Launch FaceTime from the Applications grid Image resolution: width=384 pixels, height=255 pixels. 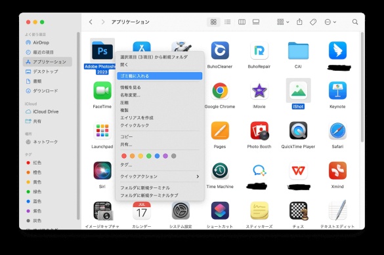point(102,90)
